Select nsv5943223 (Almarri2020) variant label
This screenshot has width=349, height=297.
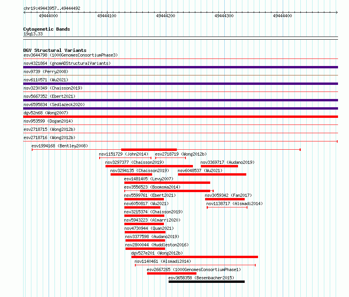point(152,220)
